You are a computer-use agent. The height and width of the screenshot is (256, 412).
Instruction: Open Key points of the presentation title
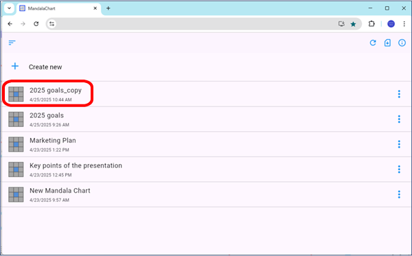76,165
